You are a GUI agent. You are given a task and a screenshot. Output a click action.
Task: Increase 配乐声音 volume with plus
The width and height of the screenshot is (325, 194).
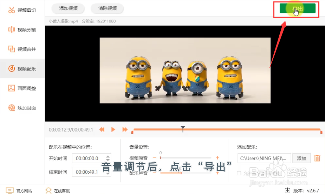pos(217,173)
